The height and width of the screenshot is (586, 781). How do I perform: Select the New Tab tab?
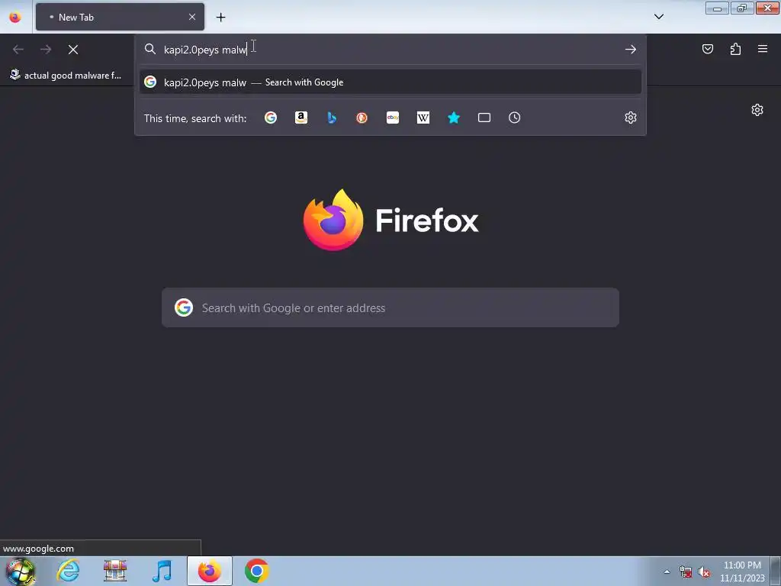(x=120, y=17)
